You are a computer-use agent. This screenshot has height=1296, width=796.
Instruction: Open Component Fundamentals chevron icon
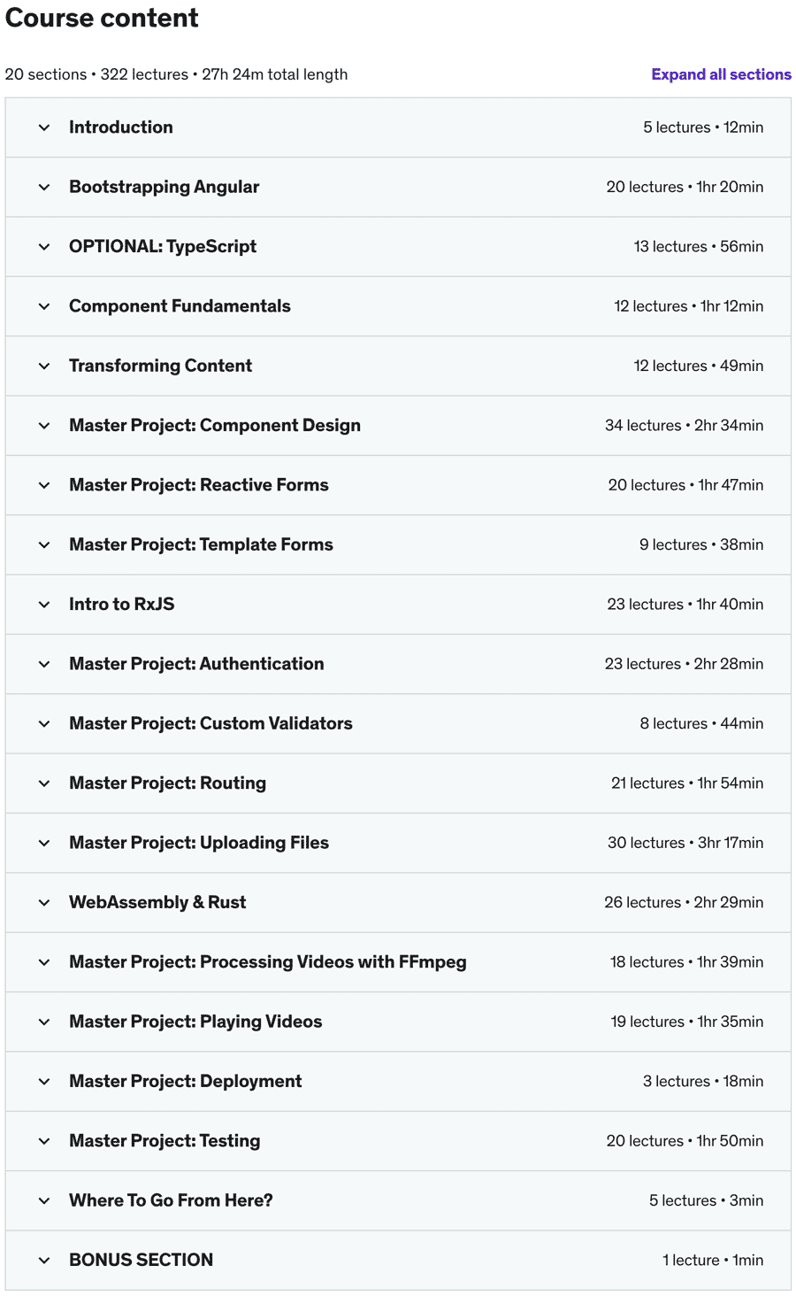click(x=44, y=306)
